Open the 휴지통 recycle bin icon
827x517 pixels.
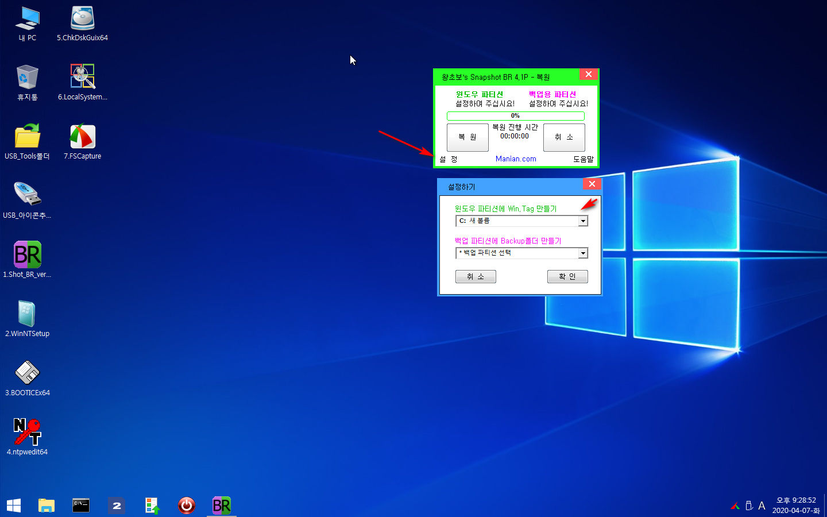[27, 83]
